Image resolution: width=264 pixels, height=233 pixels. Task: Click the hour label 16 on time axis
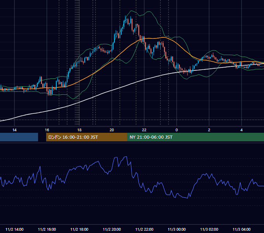[47, 130]
